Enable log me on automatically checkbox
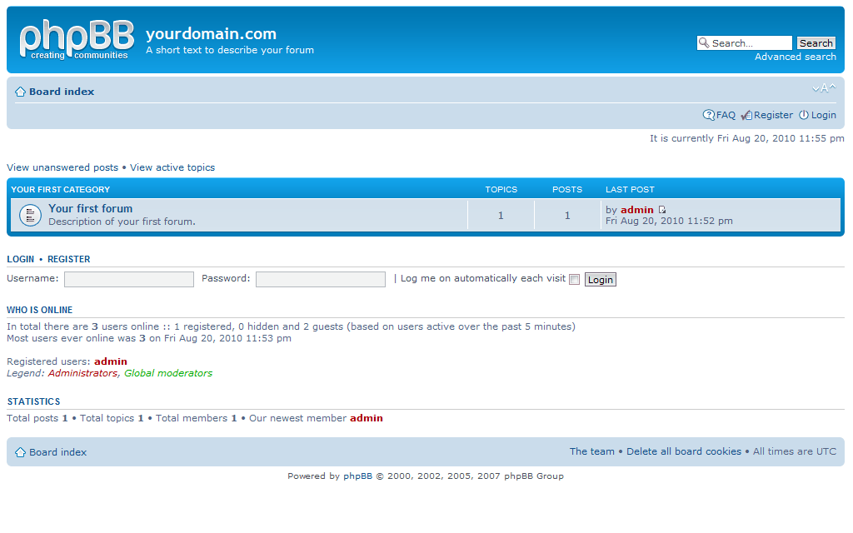This screenshot has width=853, height=533. tap(574, 280)
